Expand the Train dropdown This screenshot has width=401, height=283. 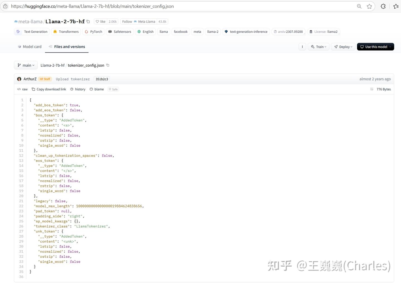[x=319, y=47]
